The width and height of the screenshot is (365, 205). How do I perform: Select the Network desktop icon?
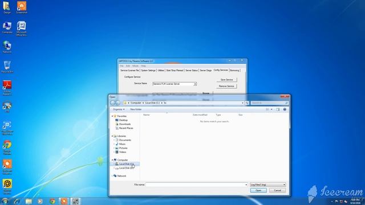point(7,47)
